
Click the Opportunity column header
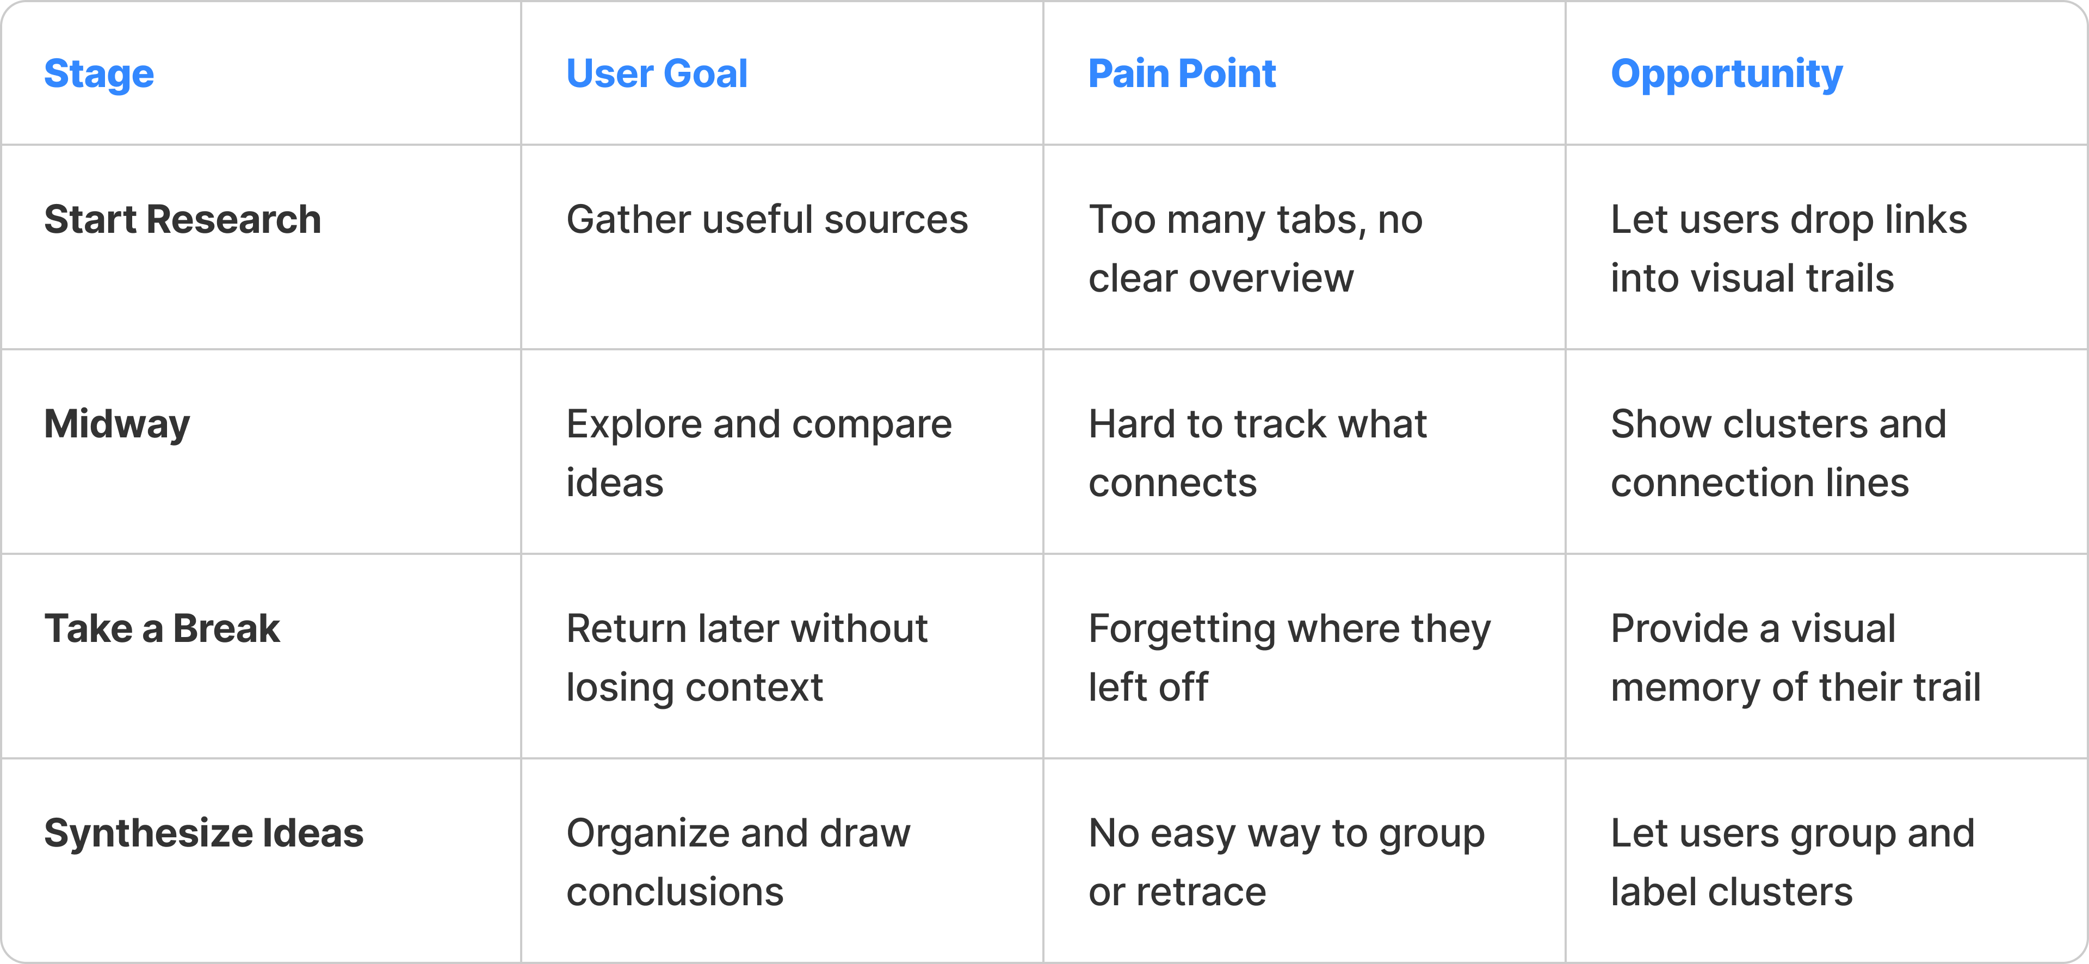[x=1726, y=74]
